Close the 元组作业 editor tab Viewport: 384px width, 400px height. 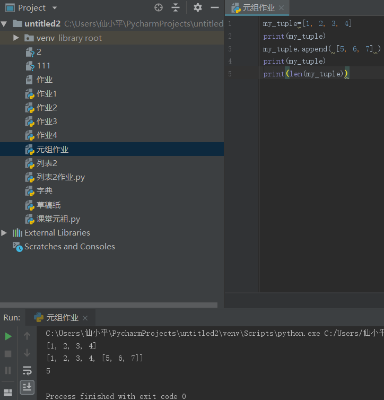[x=281, y=8]
